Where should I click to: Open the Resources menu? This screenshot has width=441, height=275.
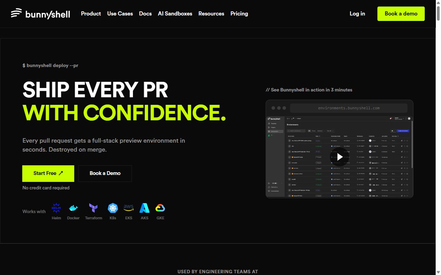click(211, 14)
